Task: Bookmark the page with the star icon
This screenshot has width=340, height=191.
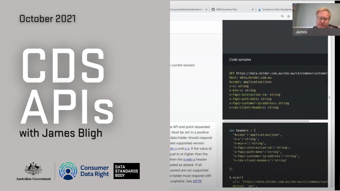Action: 288,16
